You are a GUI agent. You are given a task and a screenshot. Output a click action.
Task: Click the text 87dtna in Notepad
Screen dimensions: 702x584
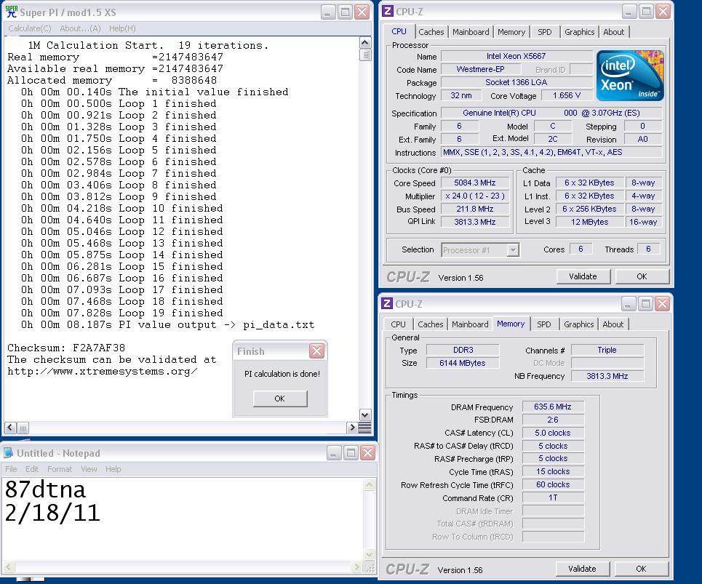(45, 489)
